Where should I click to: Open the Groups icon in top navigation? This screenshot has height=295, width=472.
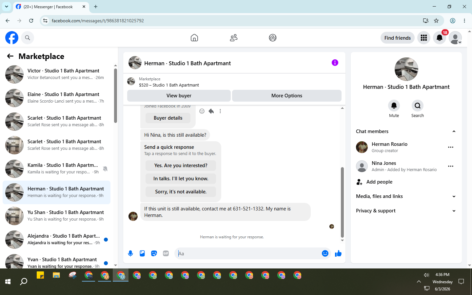pyautogui.click(x=273, y=38)
